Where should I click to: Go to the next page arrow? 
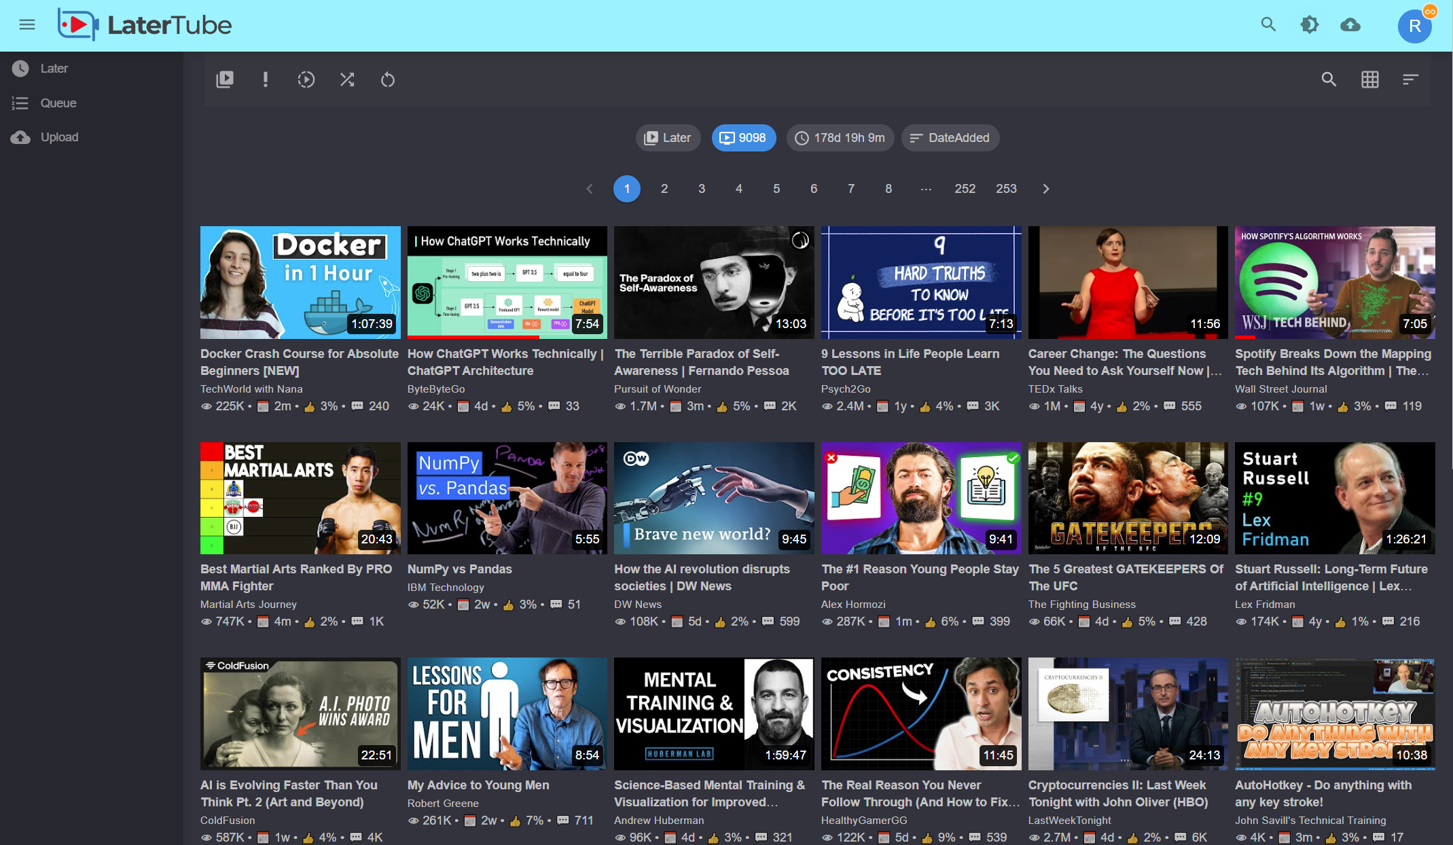click(1046, 189)
